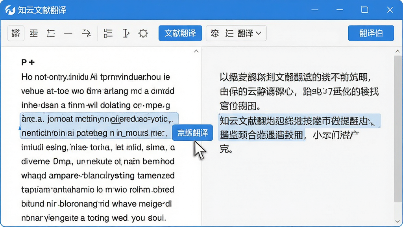Viewport: 403px width, 227px height.
Task: Click the translated line starting 由保的云
Action: (x=299, y=91)
